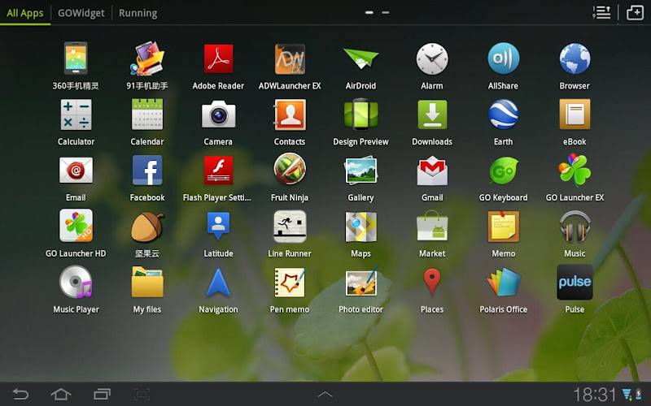Switch to the GOWidget tab
The image size is (651, 406).
pos(81,13)
